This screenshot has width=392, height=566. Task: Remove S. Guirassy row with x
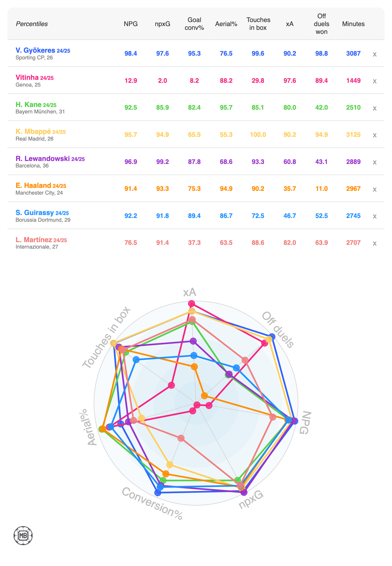[x=375, y=216]
